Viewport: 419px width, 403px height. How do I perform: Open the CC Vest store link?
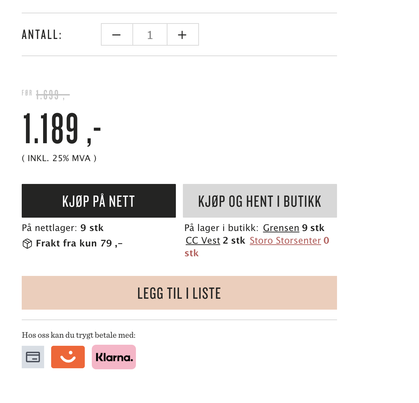click(203, 241)
